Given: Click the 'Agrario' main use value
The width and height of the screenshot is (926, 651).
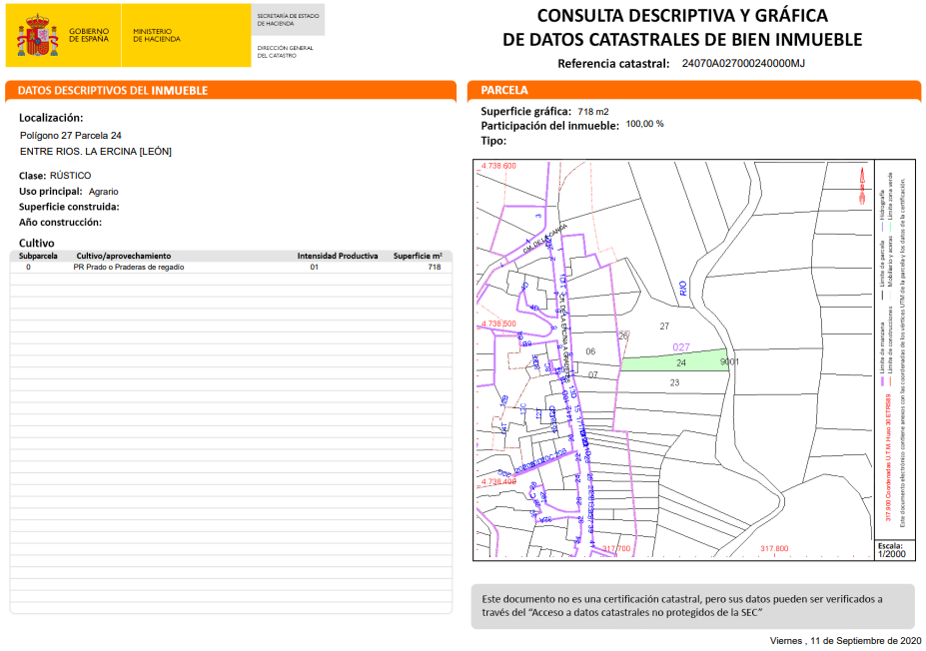Looking at the screenshot, I should 103,192.
